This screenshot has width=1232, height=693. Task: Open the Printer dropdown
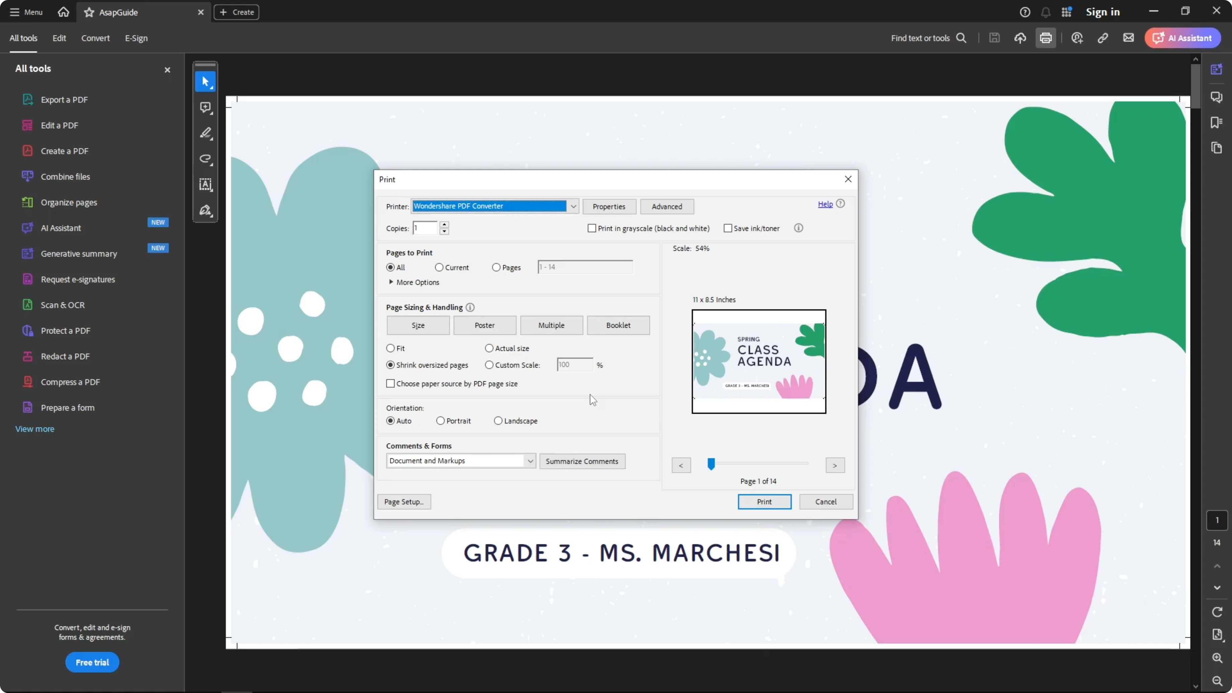573,206
